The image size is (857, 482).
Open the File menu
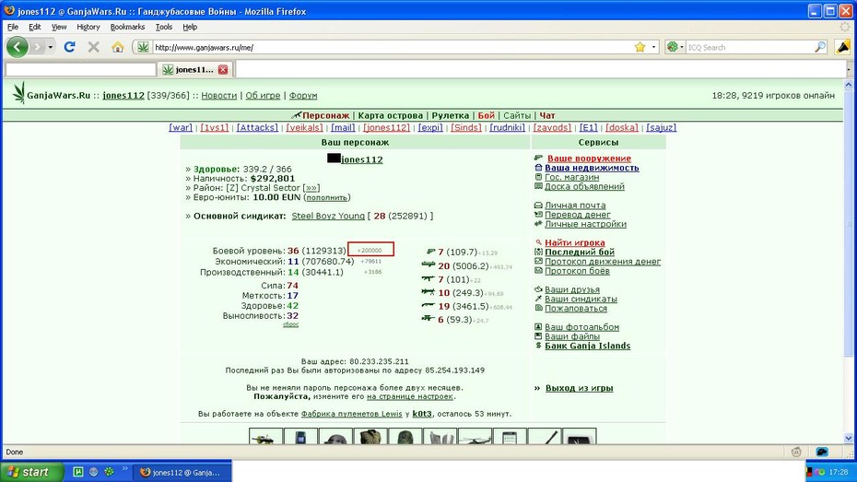tap(13, 27)
